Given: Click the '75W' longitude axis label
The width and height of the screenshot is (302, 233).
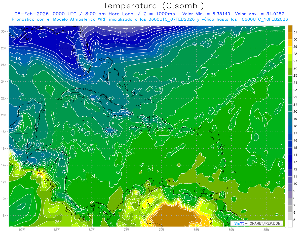Looking at the screenshot, I should pos(127,229).
